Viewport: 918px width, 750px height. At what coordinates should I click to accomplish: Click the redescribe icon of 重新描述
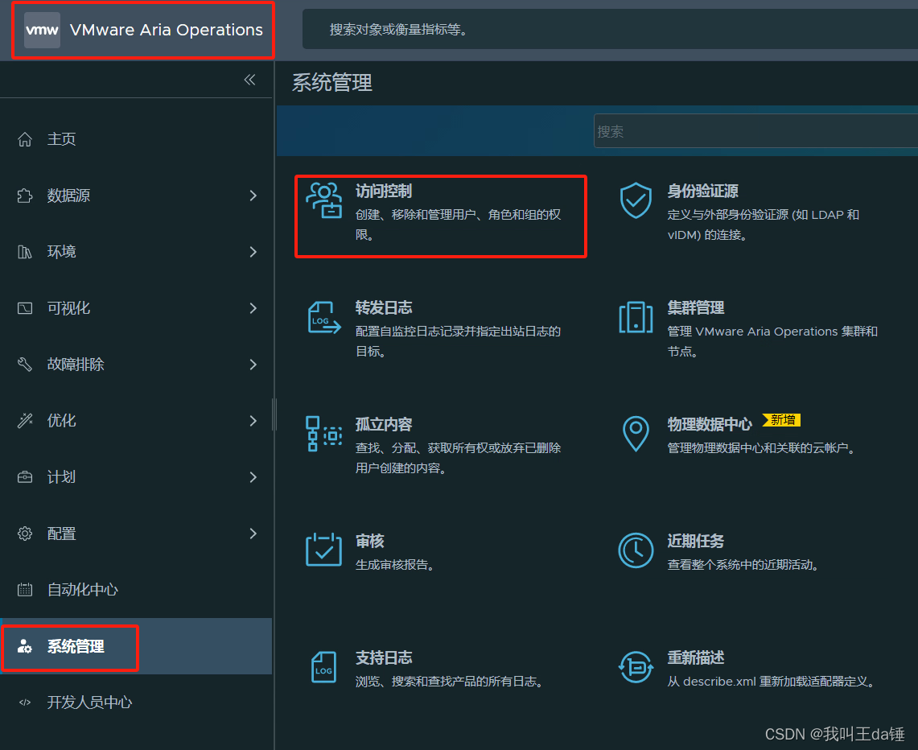point(636,667)
